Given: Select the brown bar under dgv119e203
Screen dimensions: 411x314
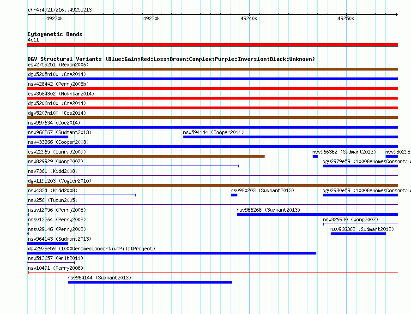Looking at the screenshot, I should click(x=212, y=185).
